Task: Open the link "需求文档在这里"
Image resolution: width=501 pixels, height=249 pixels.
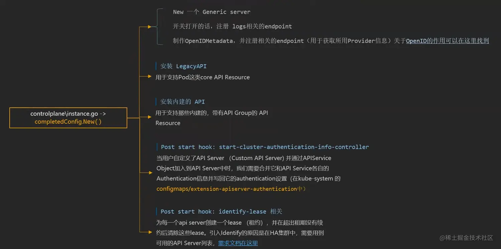Action: 238,243
